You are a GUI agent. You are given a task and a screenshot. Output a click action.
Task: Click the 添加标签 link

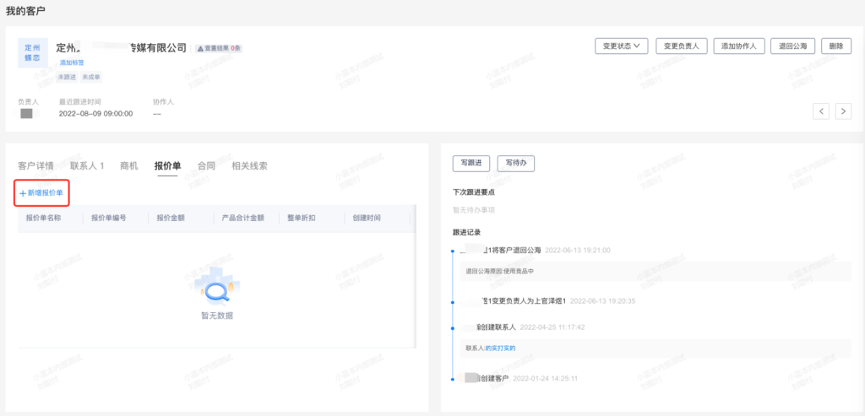71,62
